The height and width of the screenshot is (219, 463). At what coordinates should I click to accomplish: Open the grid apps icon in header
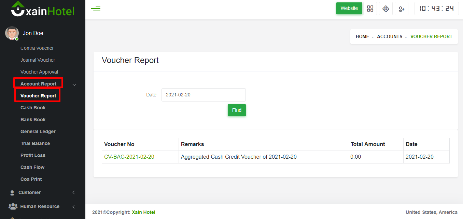(370, 9)
